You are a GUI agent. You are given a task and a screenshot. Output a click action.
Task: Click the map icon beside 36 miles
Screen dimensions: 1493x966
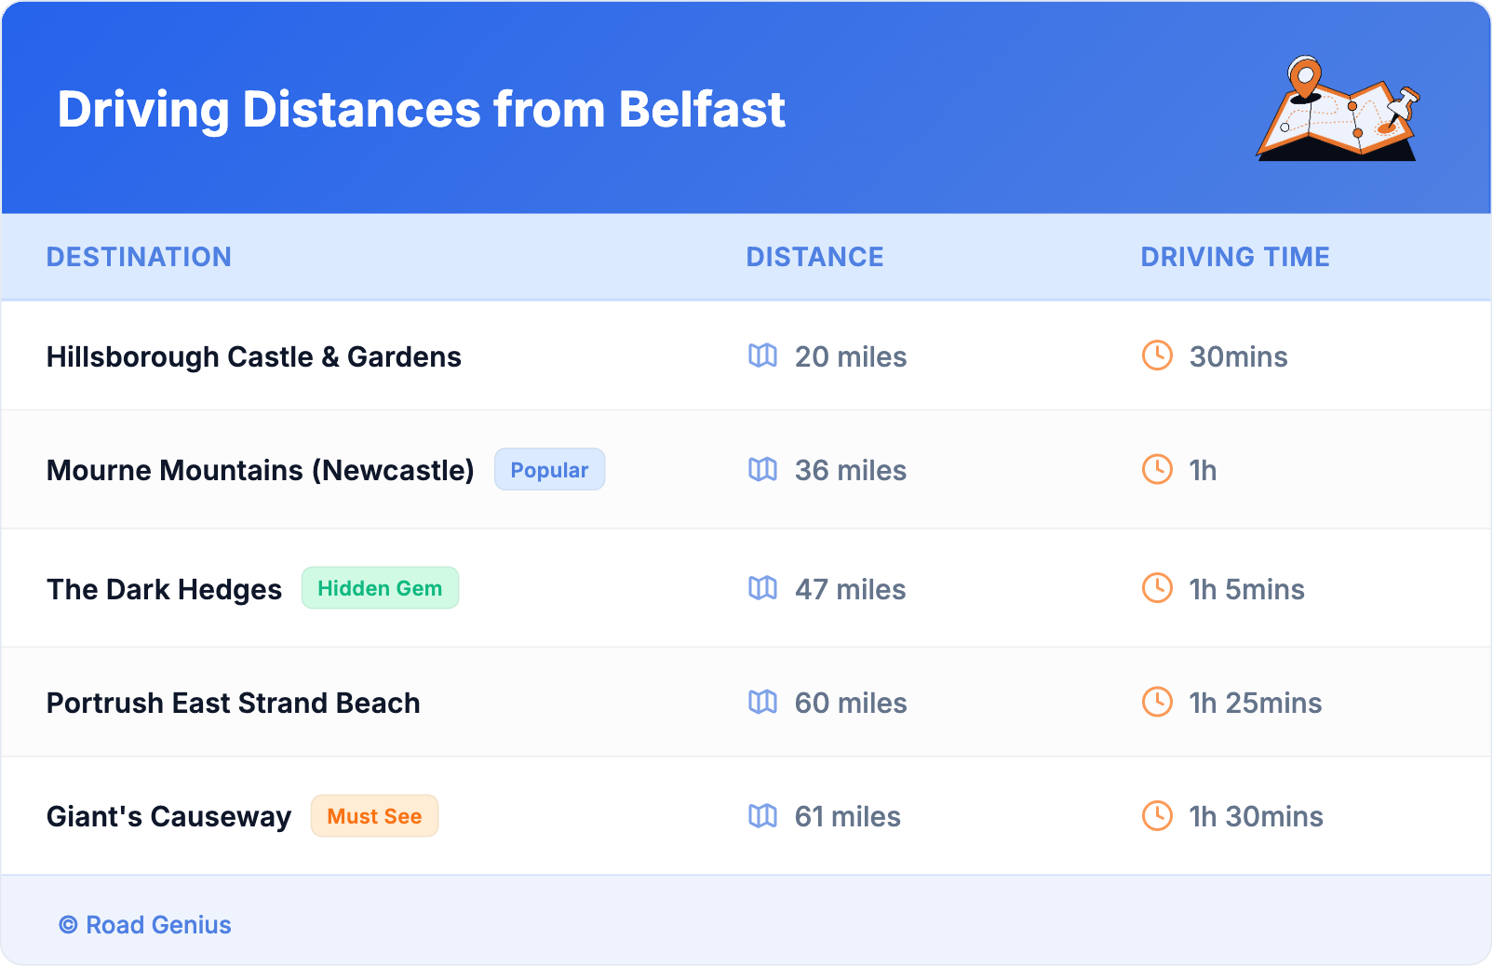coord(762,469)
